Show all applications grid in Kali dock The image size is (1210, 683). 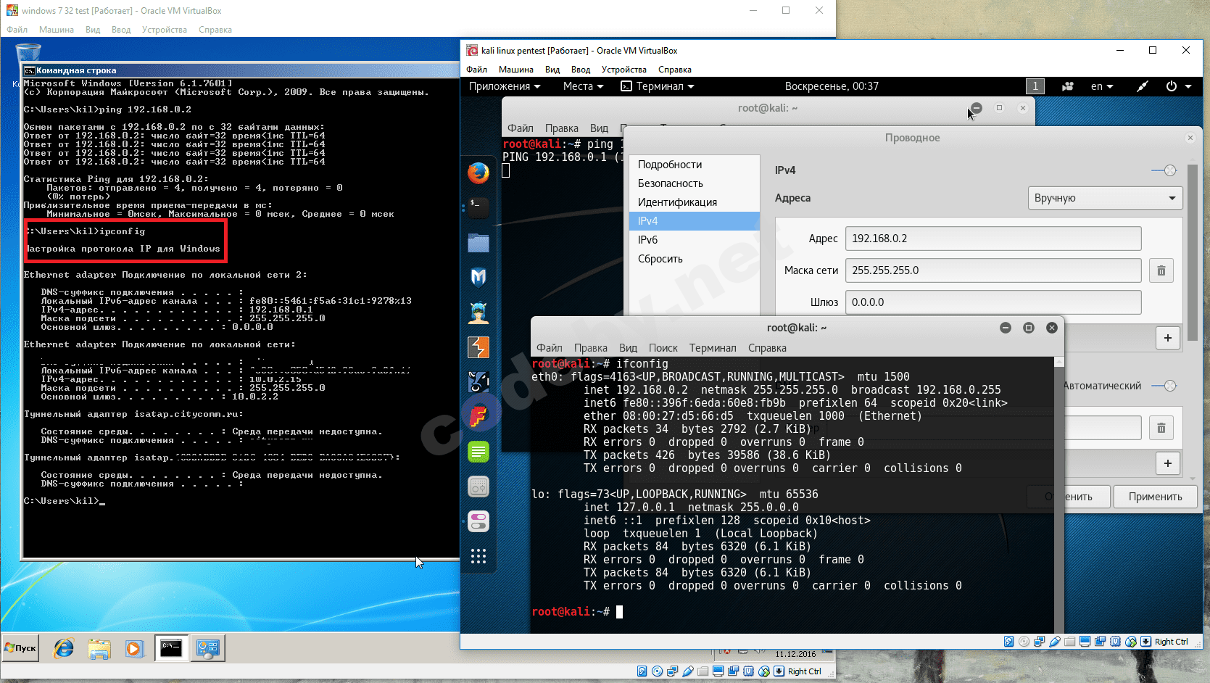pyautogui.click(x=478, y=556)
